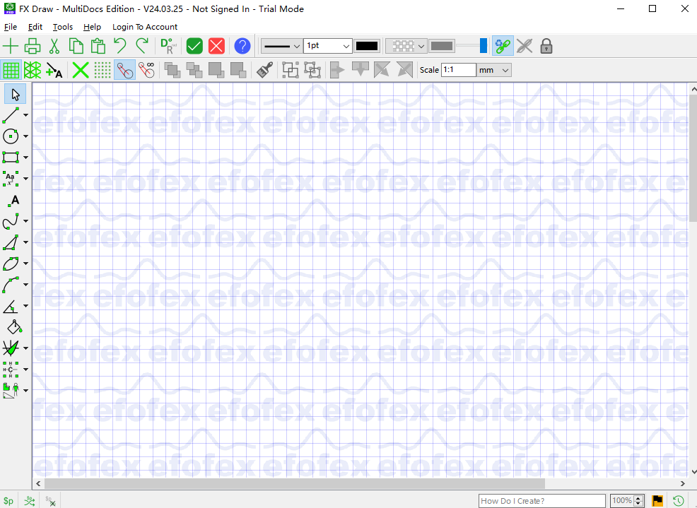697x508 pixels.
Task: Click the format painter brush icon
Action: click(265, 70)
